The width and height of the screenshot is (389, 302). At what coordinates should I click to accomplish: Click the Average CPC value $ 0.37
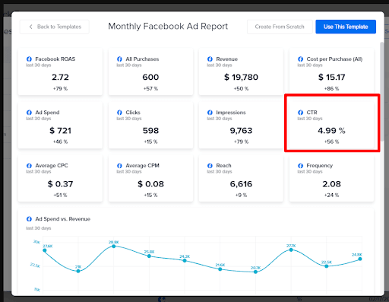tap(60, 184)
